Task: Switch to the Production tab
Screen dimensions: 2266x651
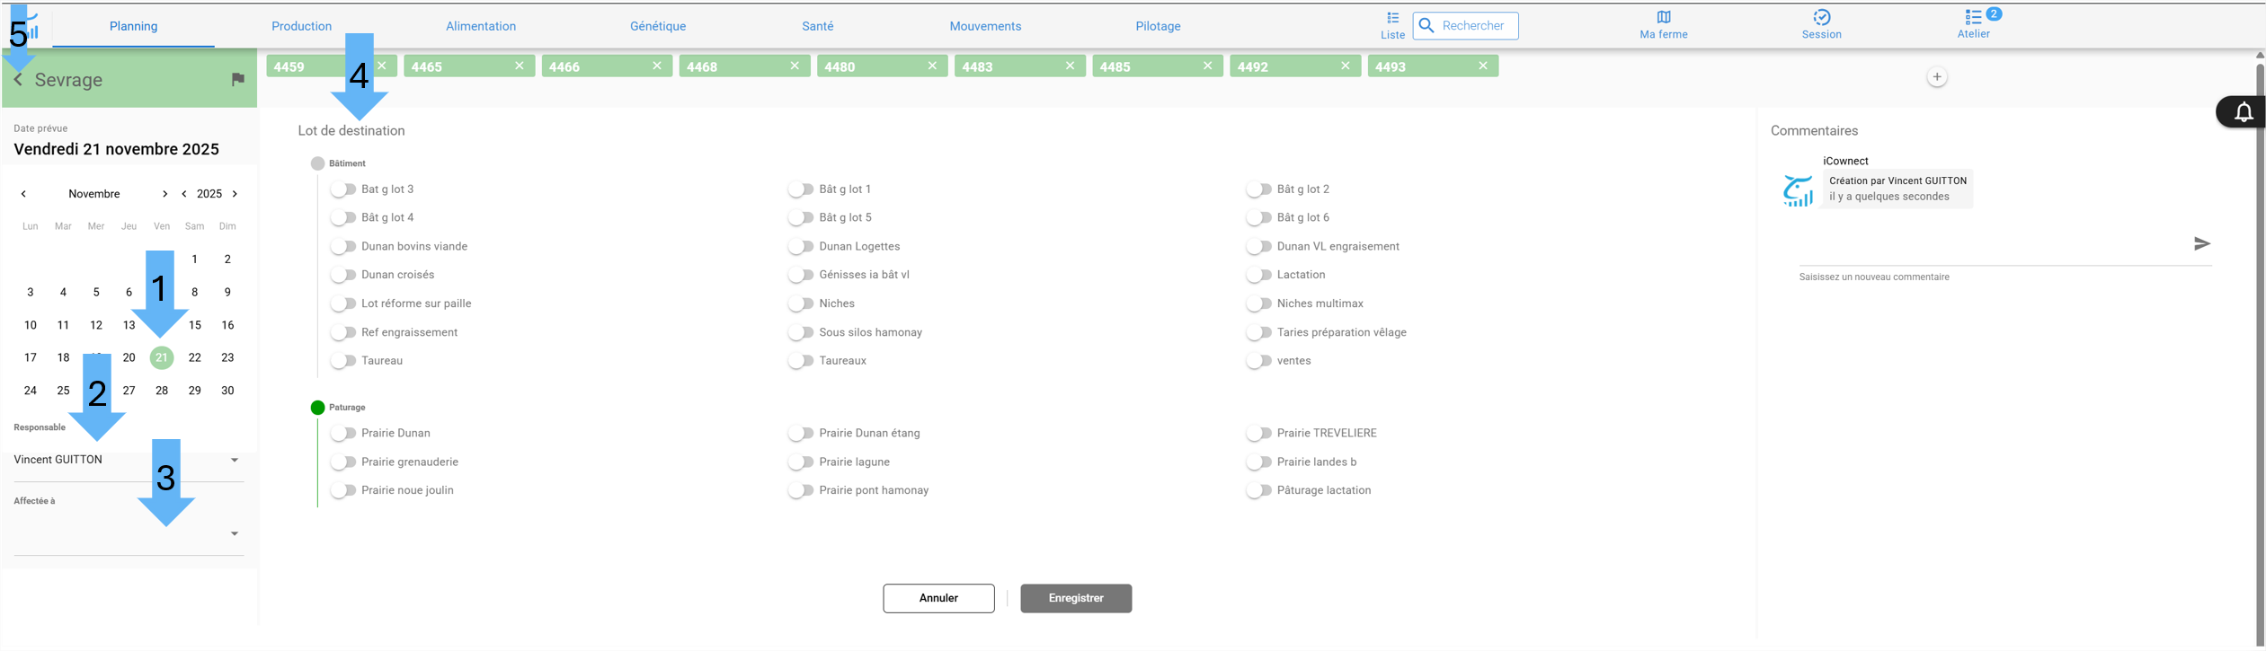Action: click(301, 26)
